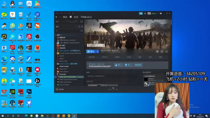
Task: Open League of Legends desktop icon
Action: pos(21,49)
